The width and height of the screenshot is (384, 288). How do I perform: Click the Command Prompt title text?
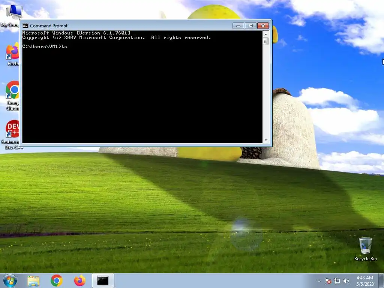point(49,26)
